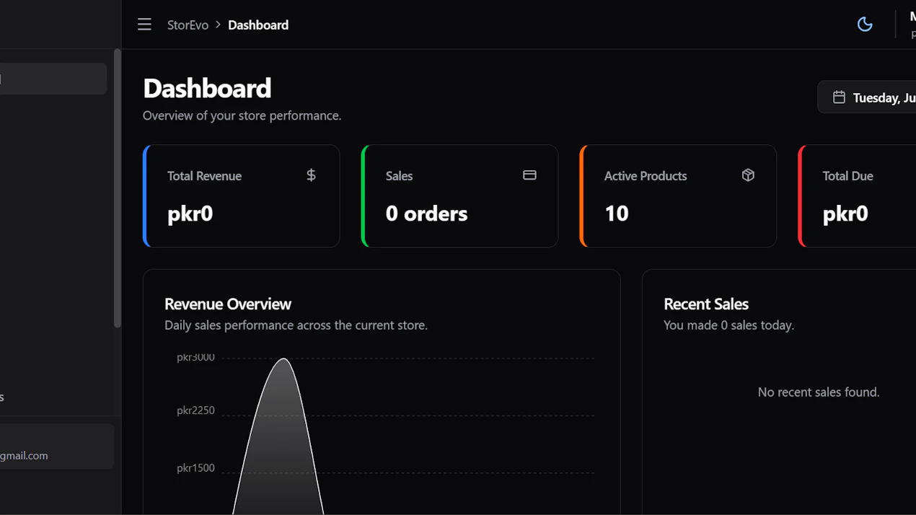Select the Dashboard breadcrumb item

point(258,25)
